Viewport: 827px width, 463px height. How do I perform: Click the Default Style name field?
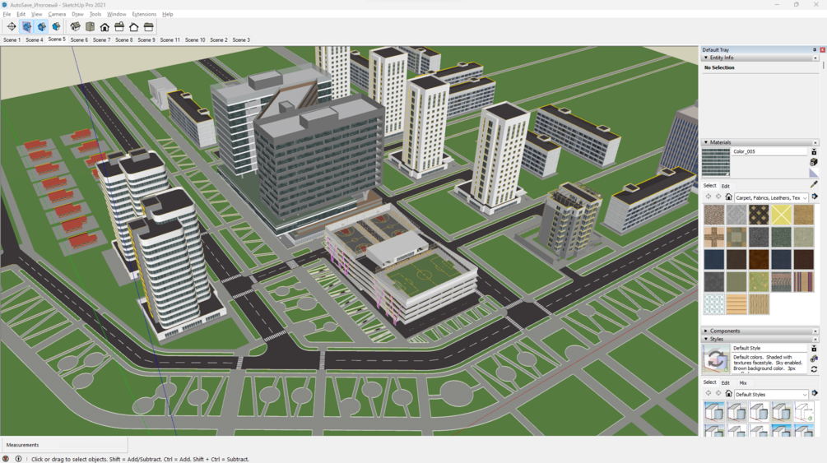[x=769, y=348]
